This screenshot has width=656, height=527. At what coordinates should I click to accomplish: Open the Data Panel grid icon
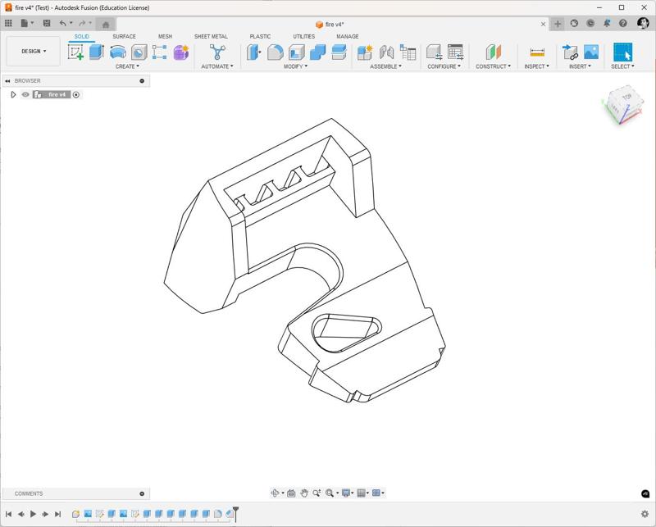8,24
